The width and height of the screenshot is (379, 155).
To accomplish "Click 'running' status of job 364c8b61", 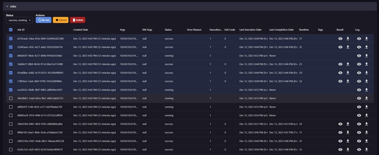I will coord(169,98).
